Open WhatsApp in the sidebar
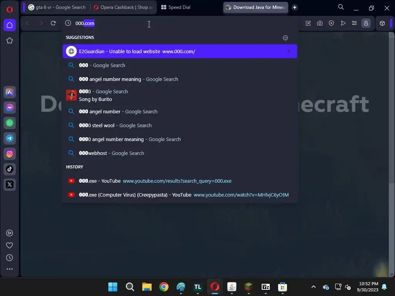 (x=10, y=123)
